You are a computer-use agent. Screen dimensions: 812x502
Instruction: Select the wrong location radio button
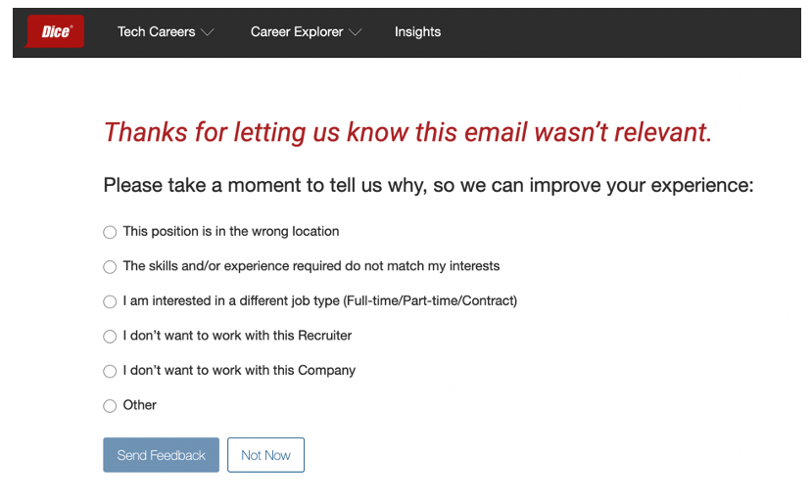click(110, 232)
